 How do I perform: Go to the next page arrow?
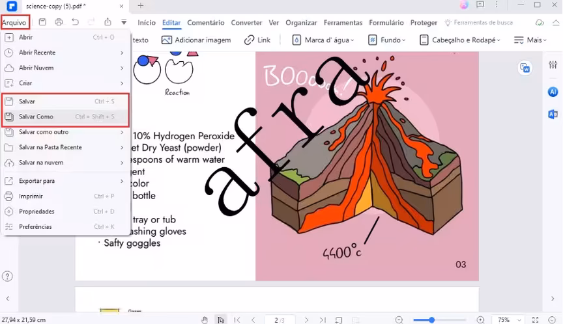(306, 319)
